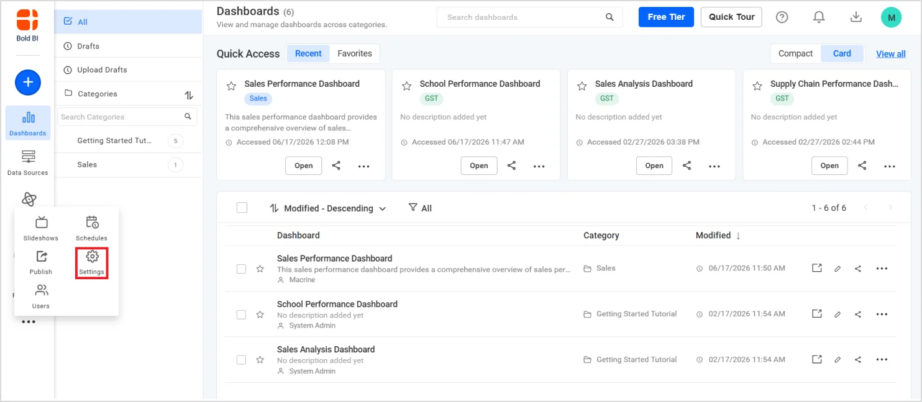Screen dimensions: 922x402
Task: Check the Sales Performance Dashboard row checkbox
Action: pos(241,269)
